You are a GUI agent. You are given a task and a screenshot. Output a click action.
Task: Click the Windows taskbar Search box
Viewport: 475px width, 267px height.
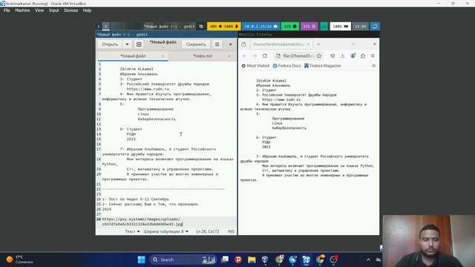coord(183,260)
